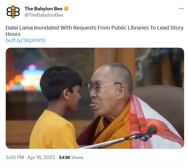Click the word Hours in the tweet

tap(13, 34)
